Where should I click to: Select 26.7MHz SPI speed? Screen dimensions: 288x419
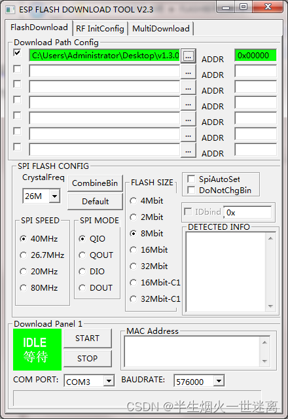point(24,255)
